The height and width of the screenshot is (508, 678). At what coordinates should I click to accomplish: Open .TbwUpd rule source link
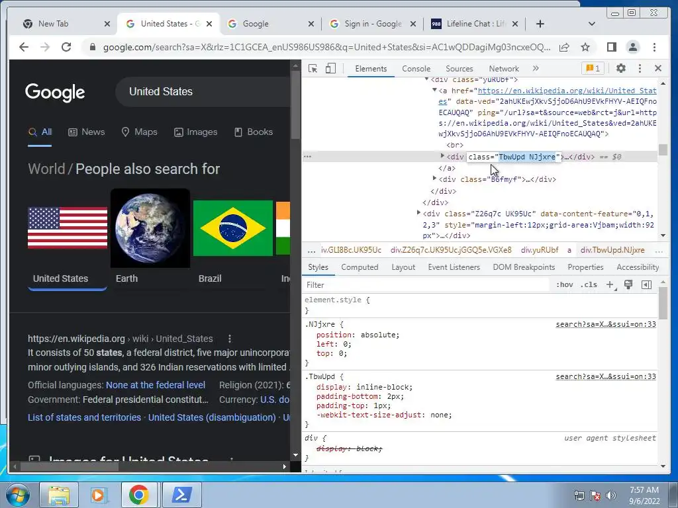(x=605, y=376)
